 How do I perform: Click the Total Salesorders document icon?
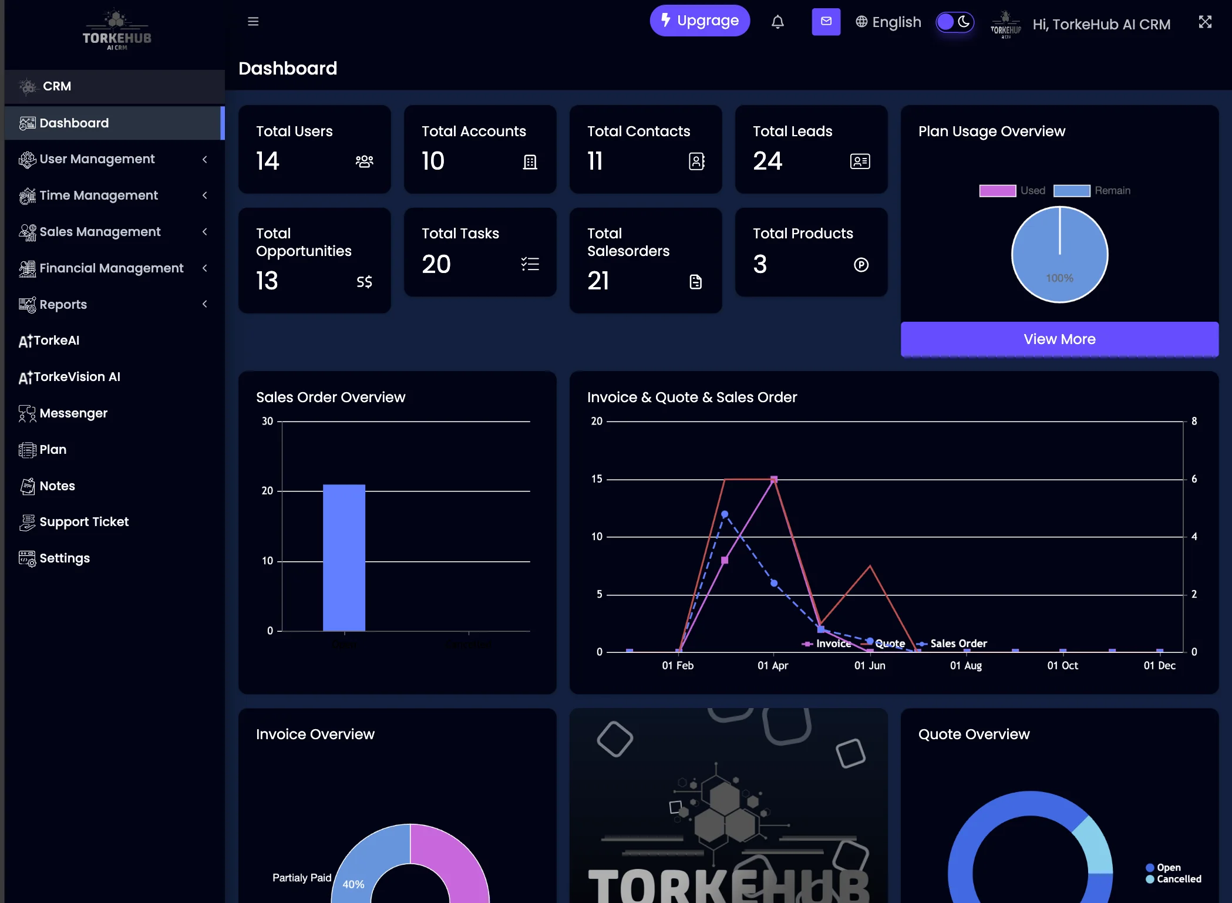(x=695, y=282)
